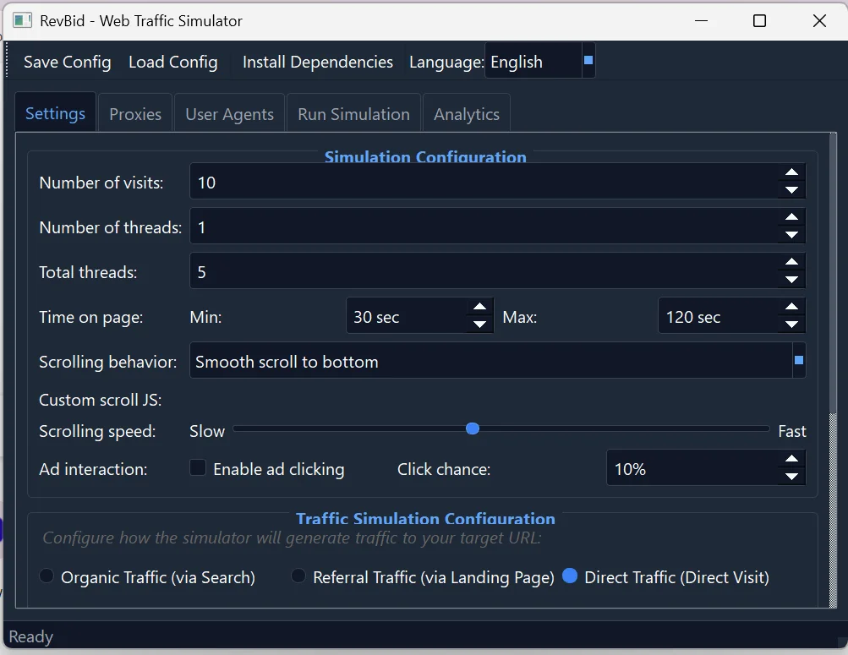
Task: Enable ad clicking checkbox
Action: [198, 468]
